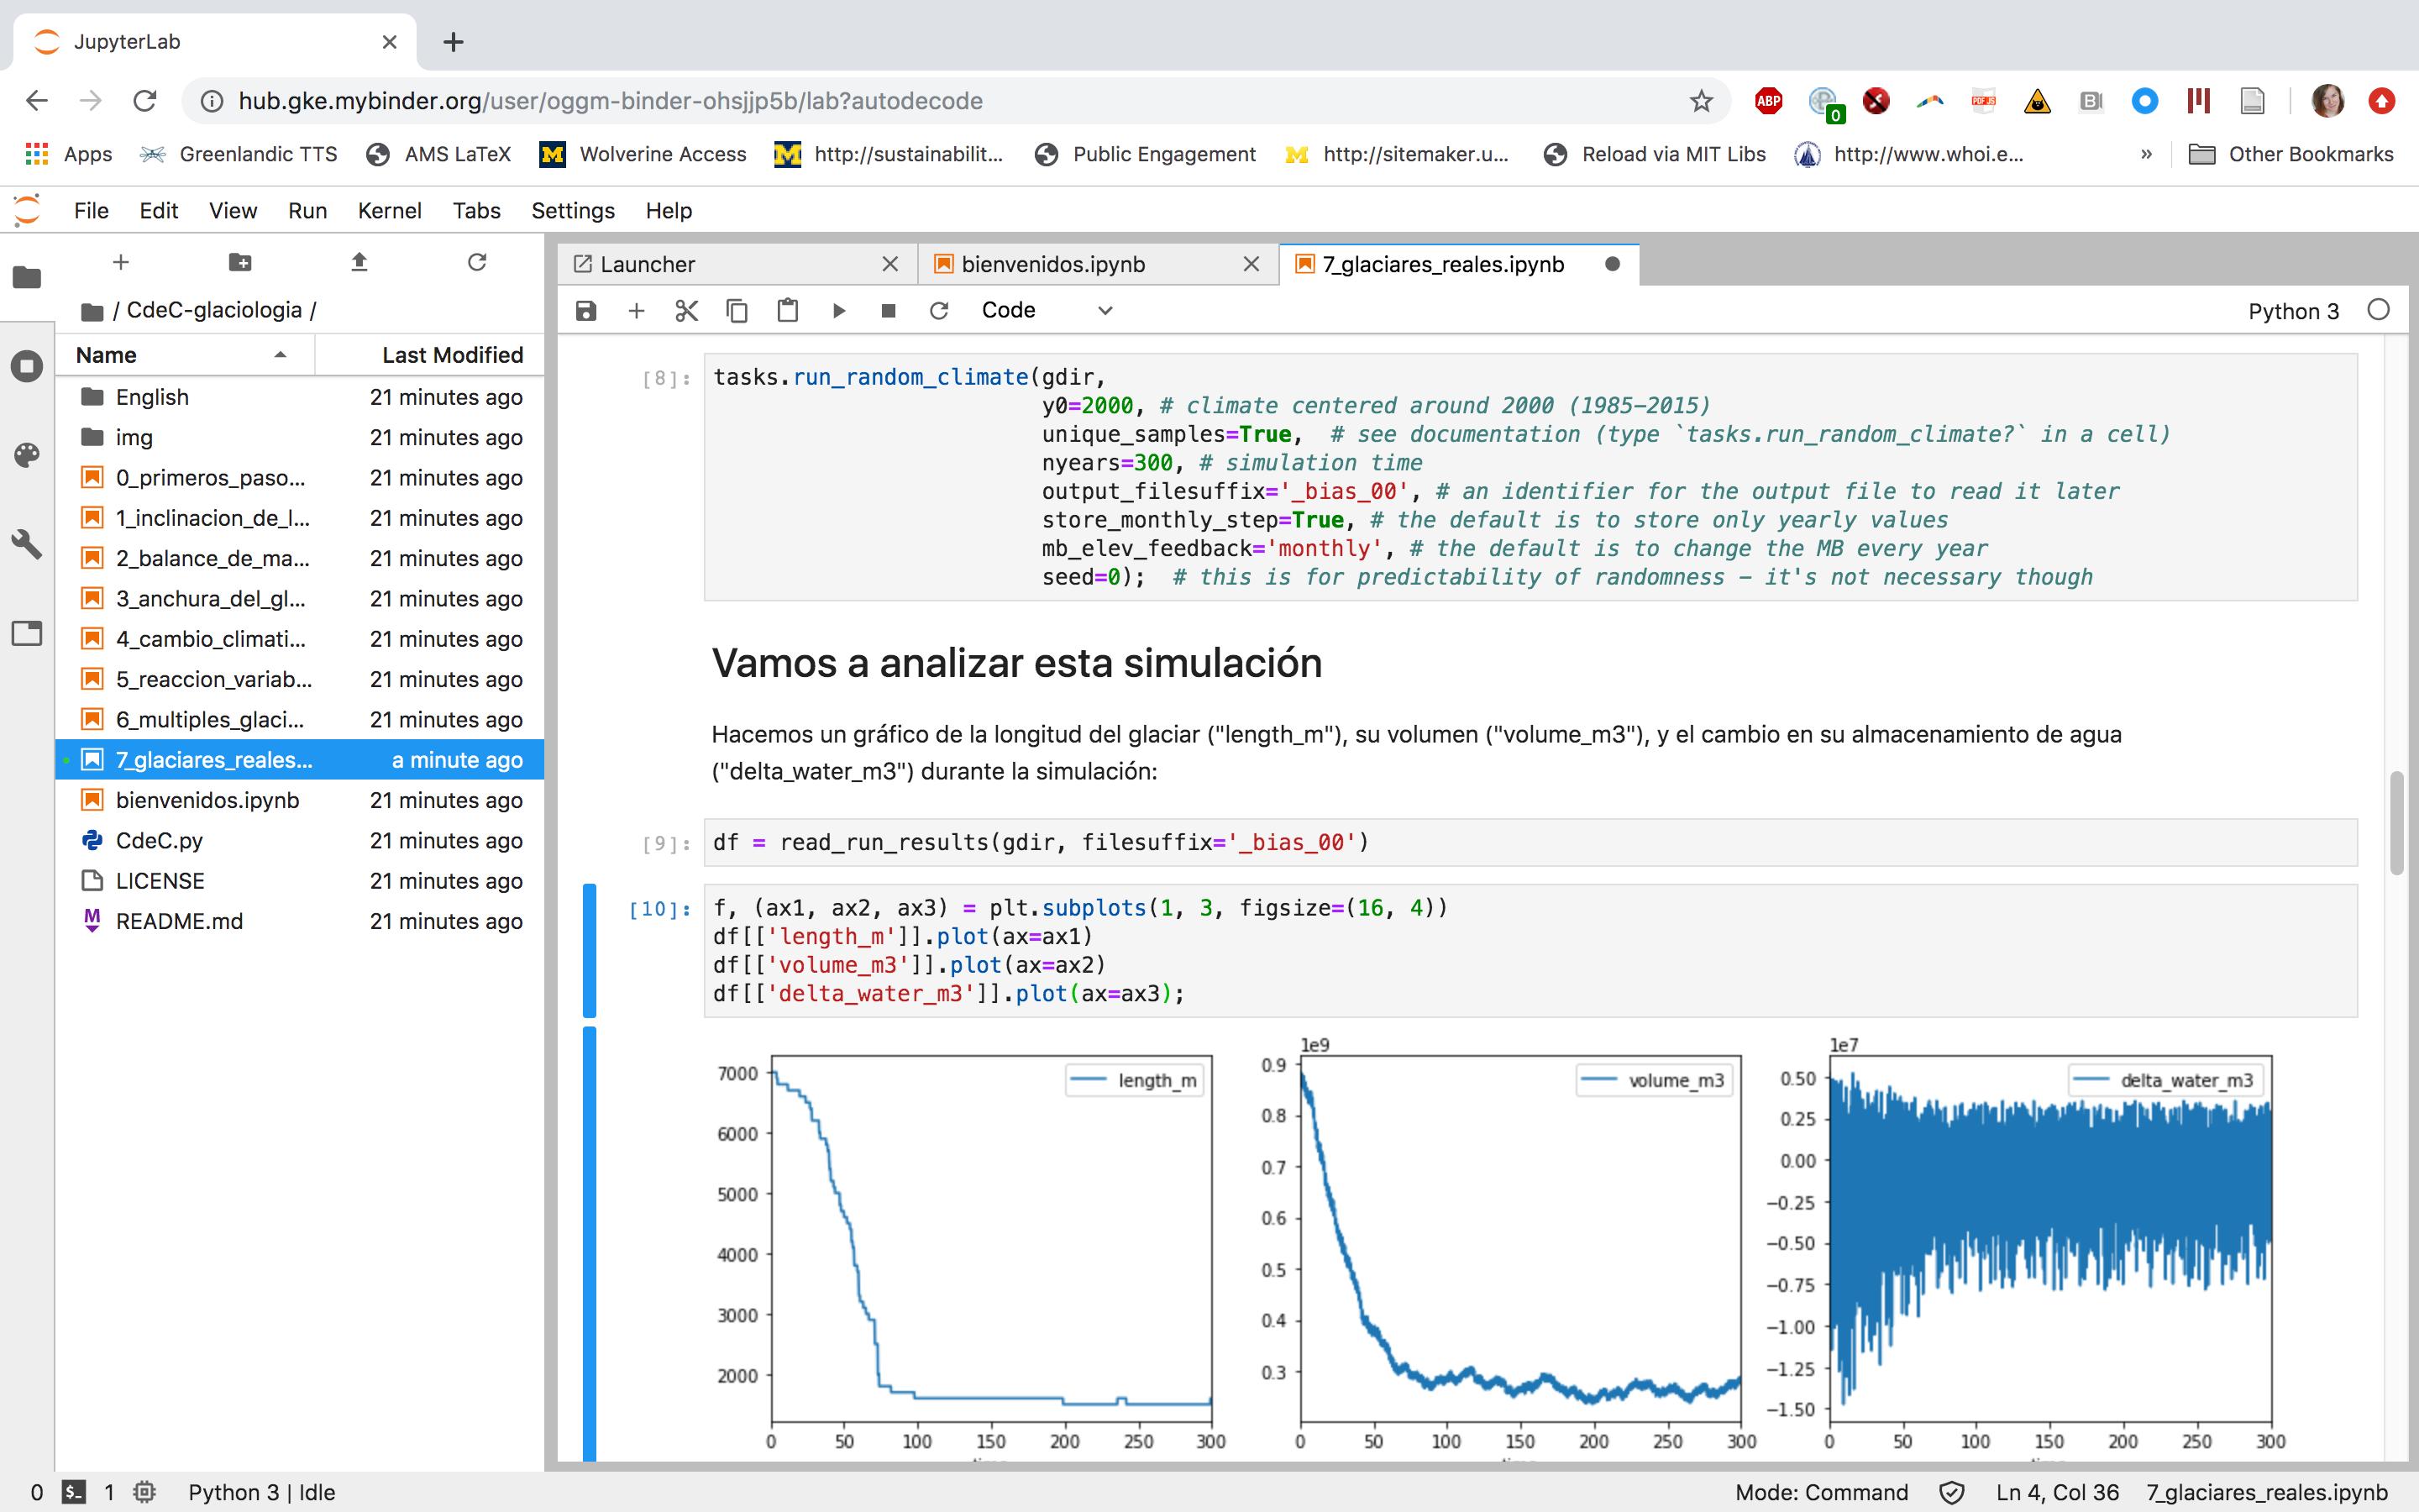Open the Open Tabs sidebar icon
The width and height of the screenshot is (2419, 1512).
[x=27, y=633]
